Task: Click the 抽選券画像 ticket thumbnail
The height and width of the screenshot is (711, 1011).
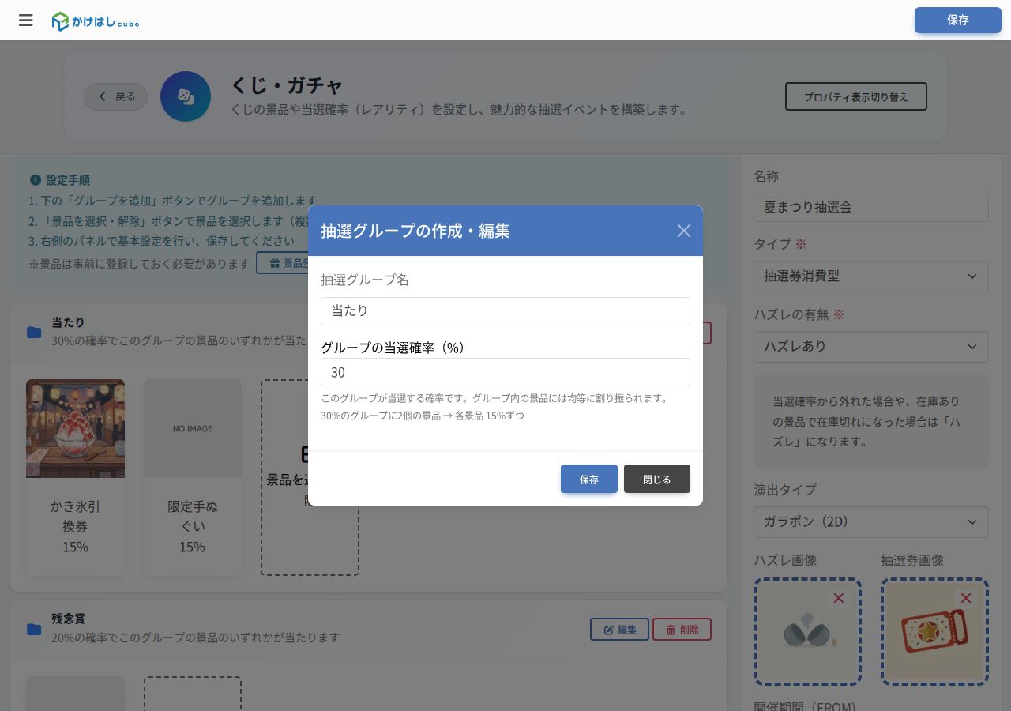Action: [x=935, y=632]
